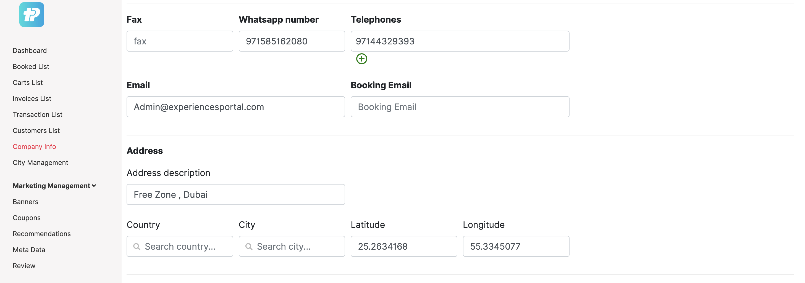The height and width of the screenshot is (283, 805).
Task: Select Company Info in the sidebar
Action: click(x=34, y=146)
